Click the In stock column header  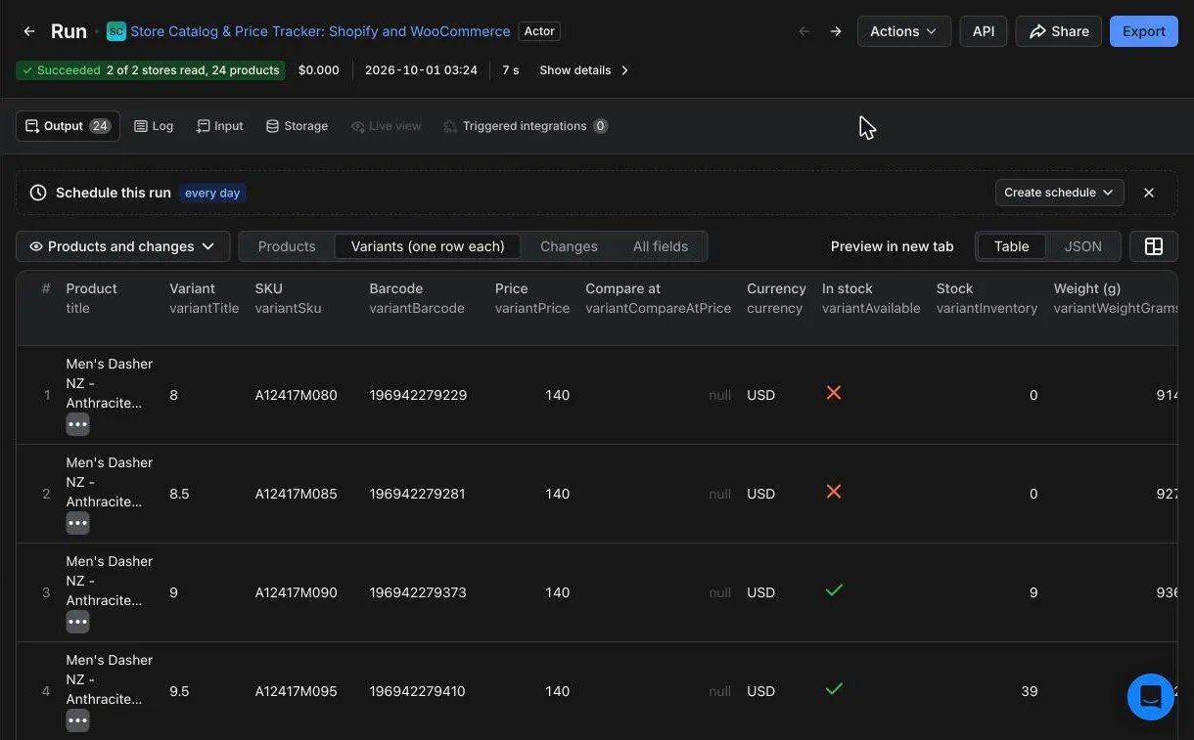871,298
